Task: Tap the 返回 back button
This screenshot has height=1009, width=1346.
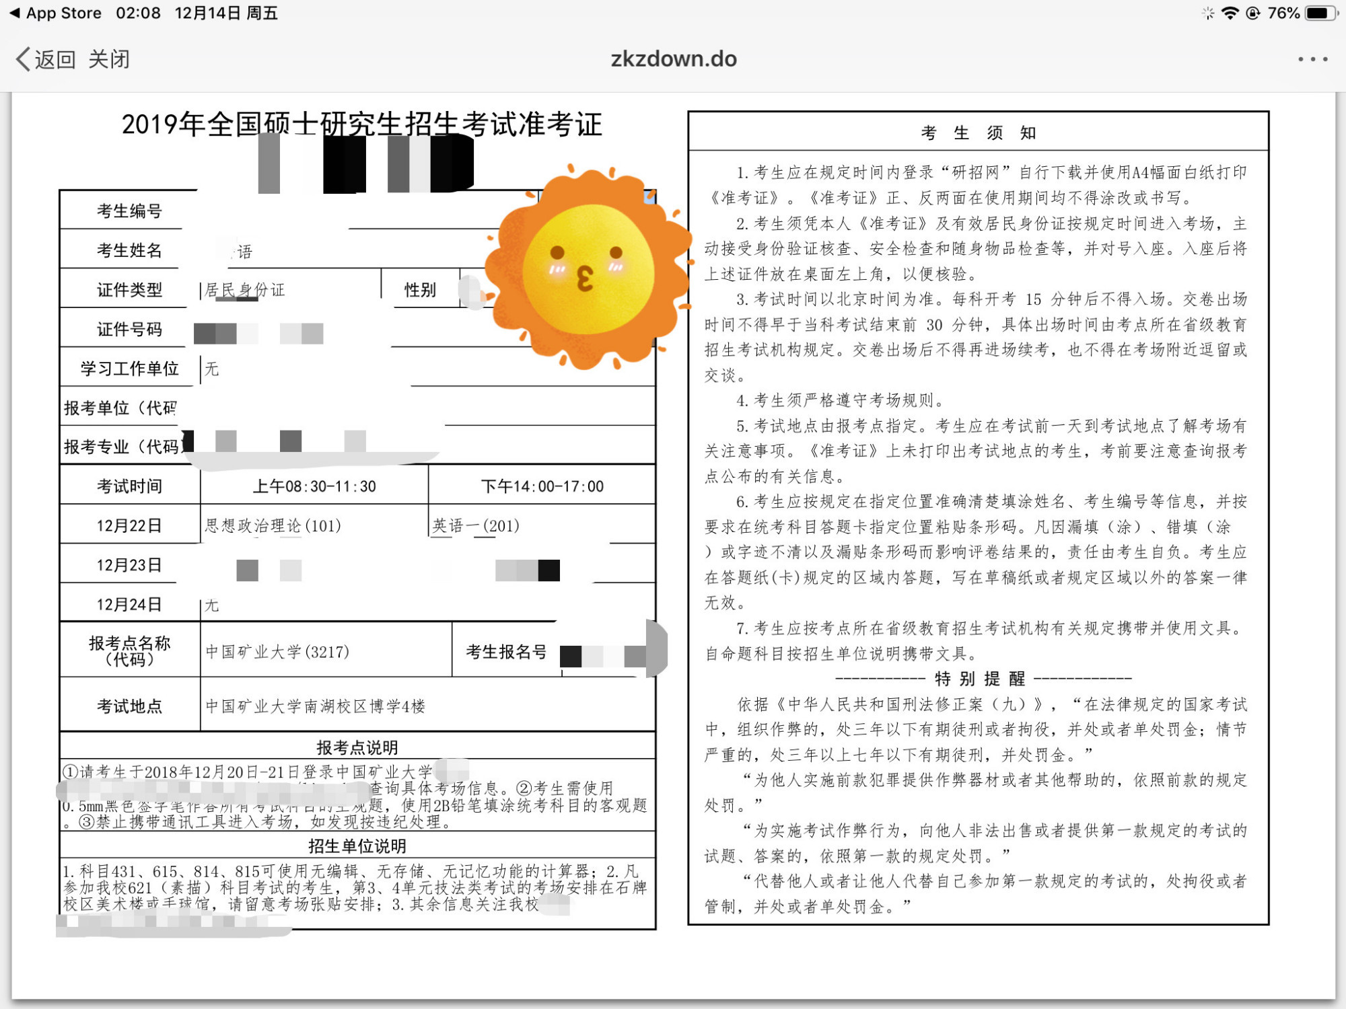Action: point(55,59)
